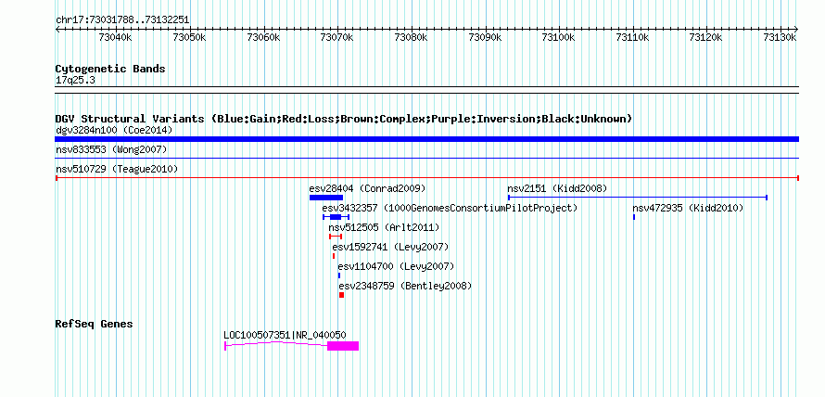Select the red esv2348759 loss square
Image resolution: width=825 pixels, height=397 pixels.
pyautogui.click(x=341, y=295)
